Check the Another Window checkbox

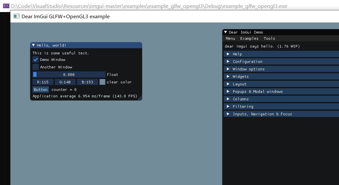coord(36,67)
